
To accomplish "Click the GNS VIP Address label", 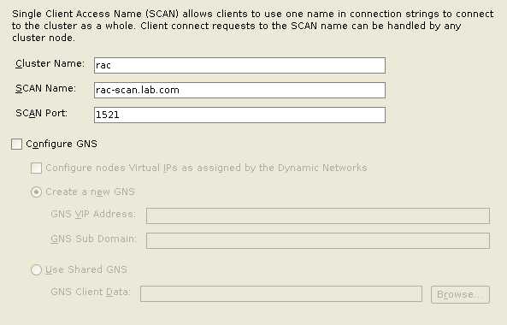I will point(93,214).
